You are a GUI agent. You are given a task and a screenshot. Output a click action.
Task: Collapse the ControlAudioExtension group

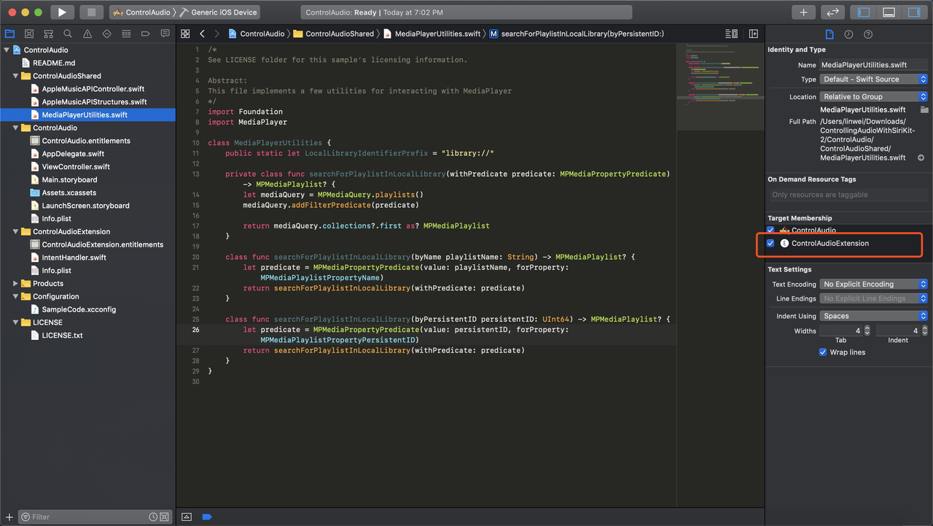[15, 232]
